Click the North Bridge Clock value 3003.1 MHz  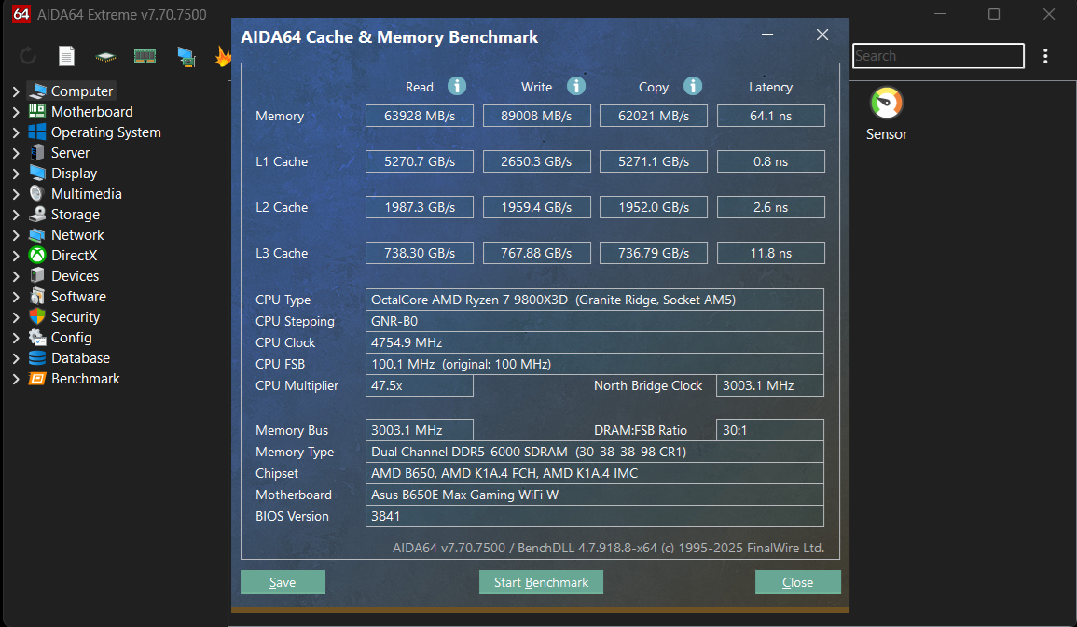click(770, 385)
